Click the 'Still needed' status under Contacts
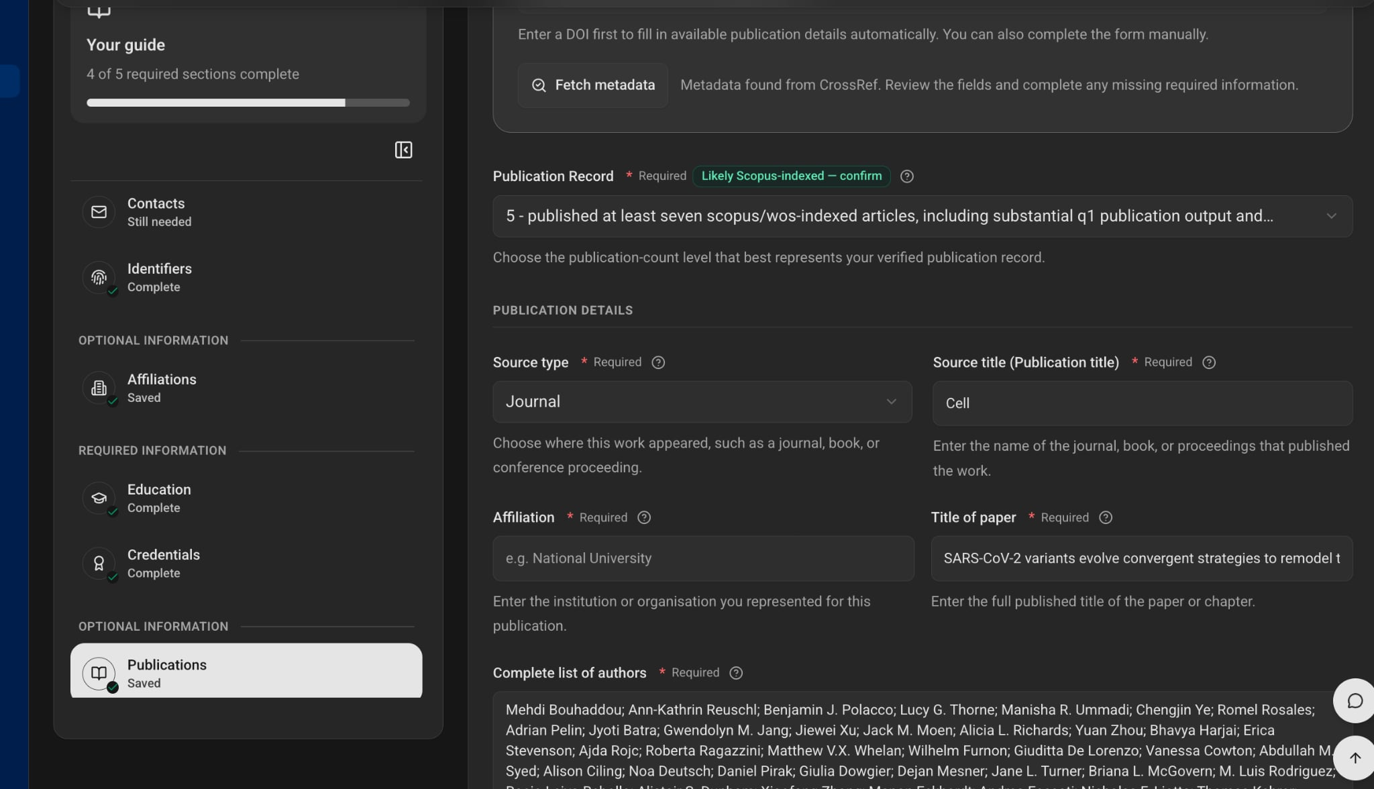Viewport: 1374px width, 789px height. [x=159, y=221]
